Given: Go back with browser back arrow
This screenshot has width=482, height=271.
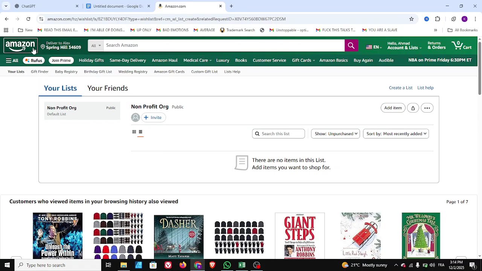Looking at the screenshot, I should [x=7, y=19].
